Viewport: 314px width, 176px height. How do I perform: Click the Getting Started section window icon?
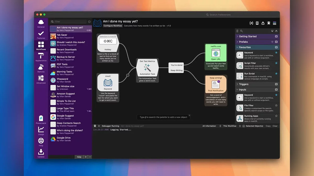(x=276, y=37)
